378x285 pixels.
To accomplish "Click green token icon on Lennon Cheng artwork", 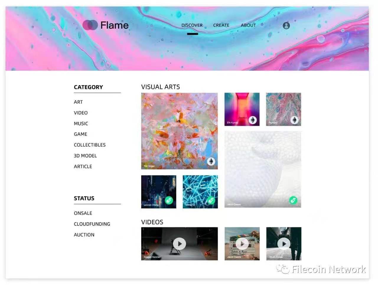I will (169, 201).
